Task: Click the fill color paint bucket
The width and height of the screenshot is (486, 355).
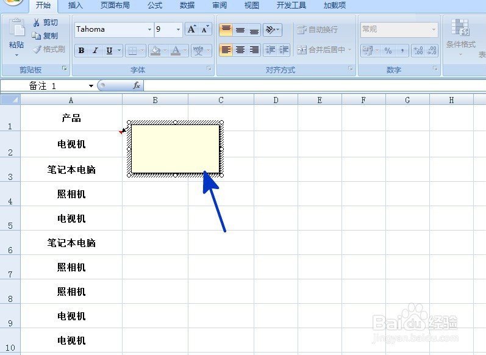Action: pos(155,50)
